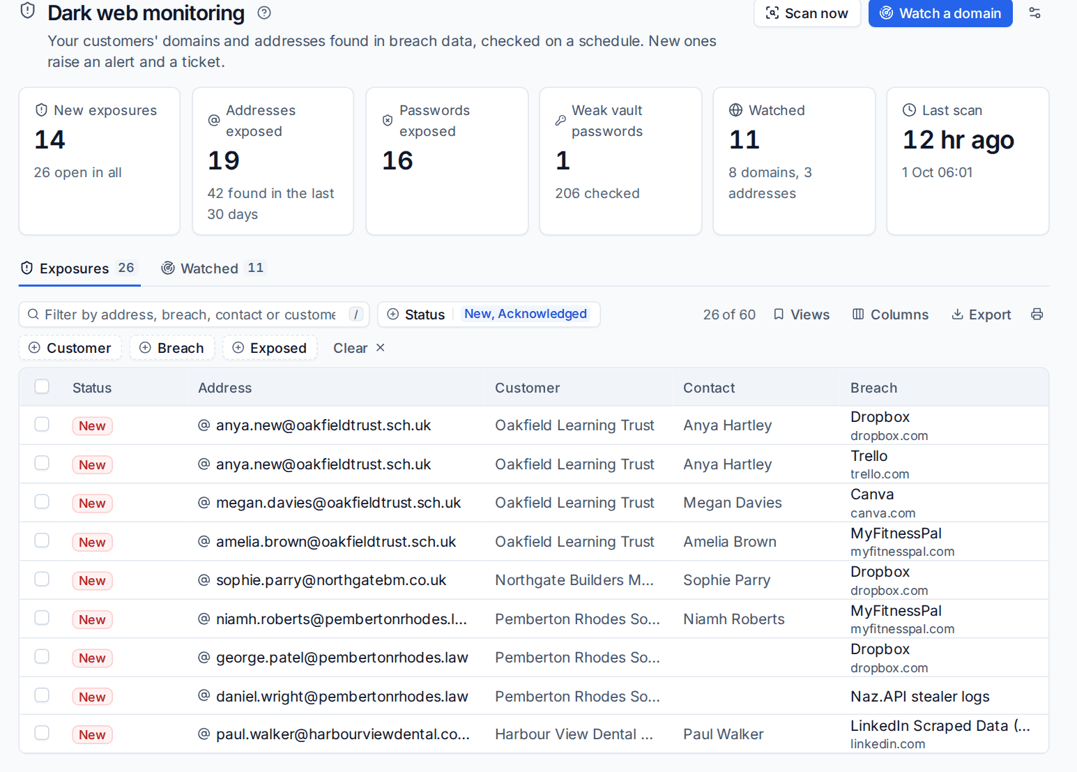Click the shield icon beside the page title
Viewport: 1077px width, 772px height.
point(28,10)
